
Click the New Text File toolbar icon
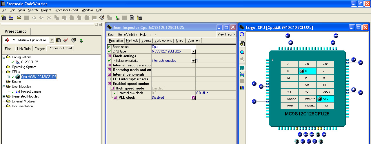click(4, 18)
